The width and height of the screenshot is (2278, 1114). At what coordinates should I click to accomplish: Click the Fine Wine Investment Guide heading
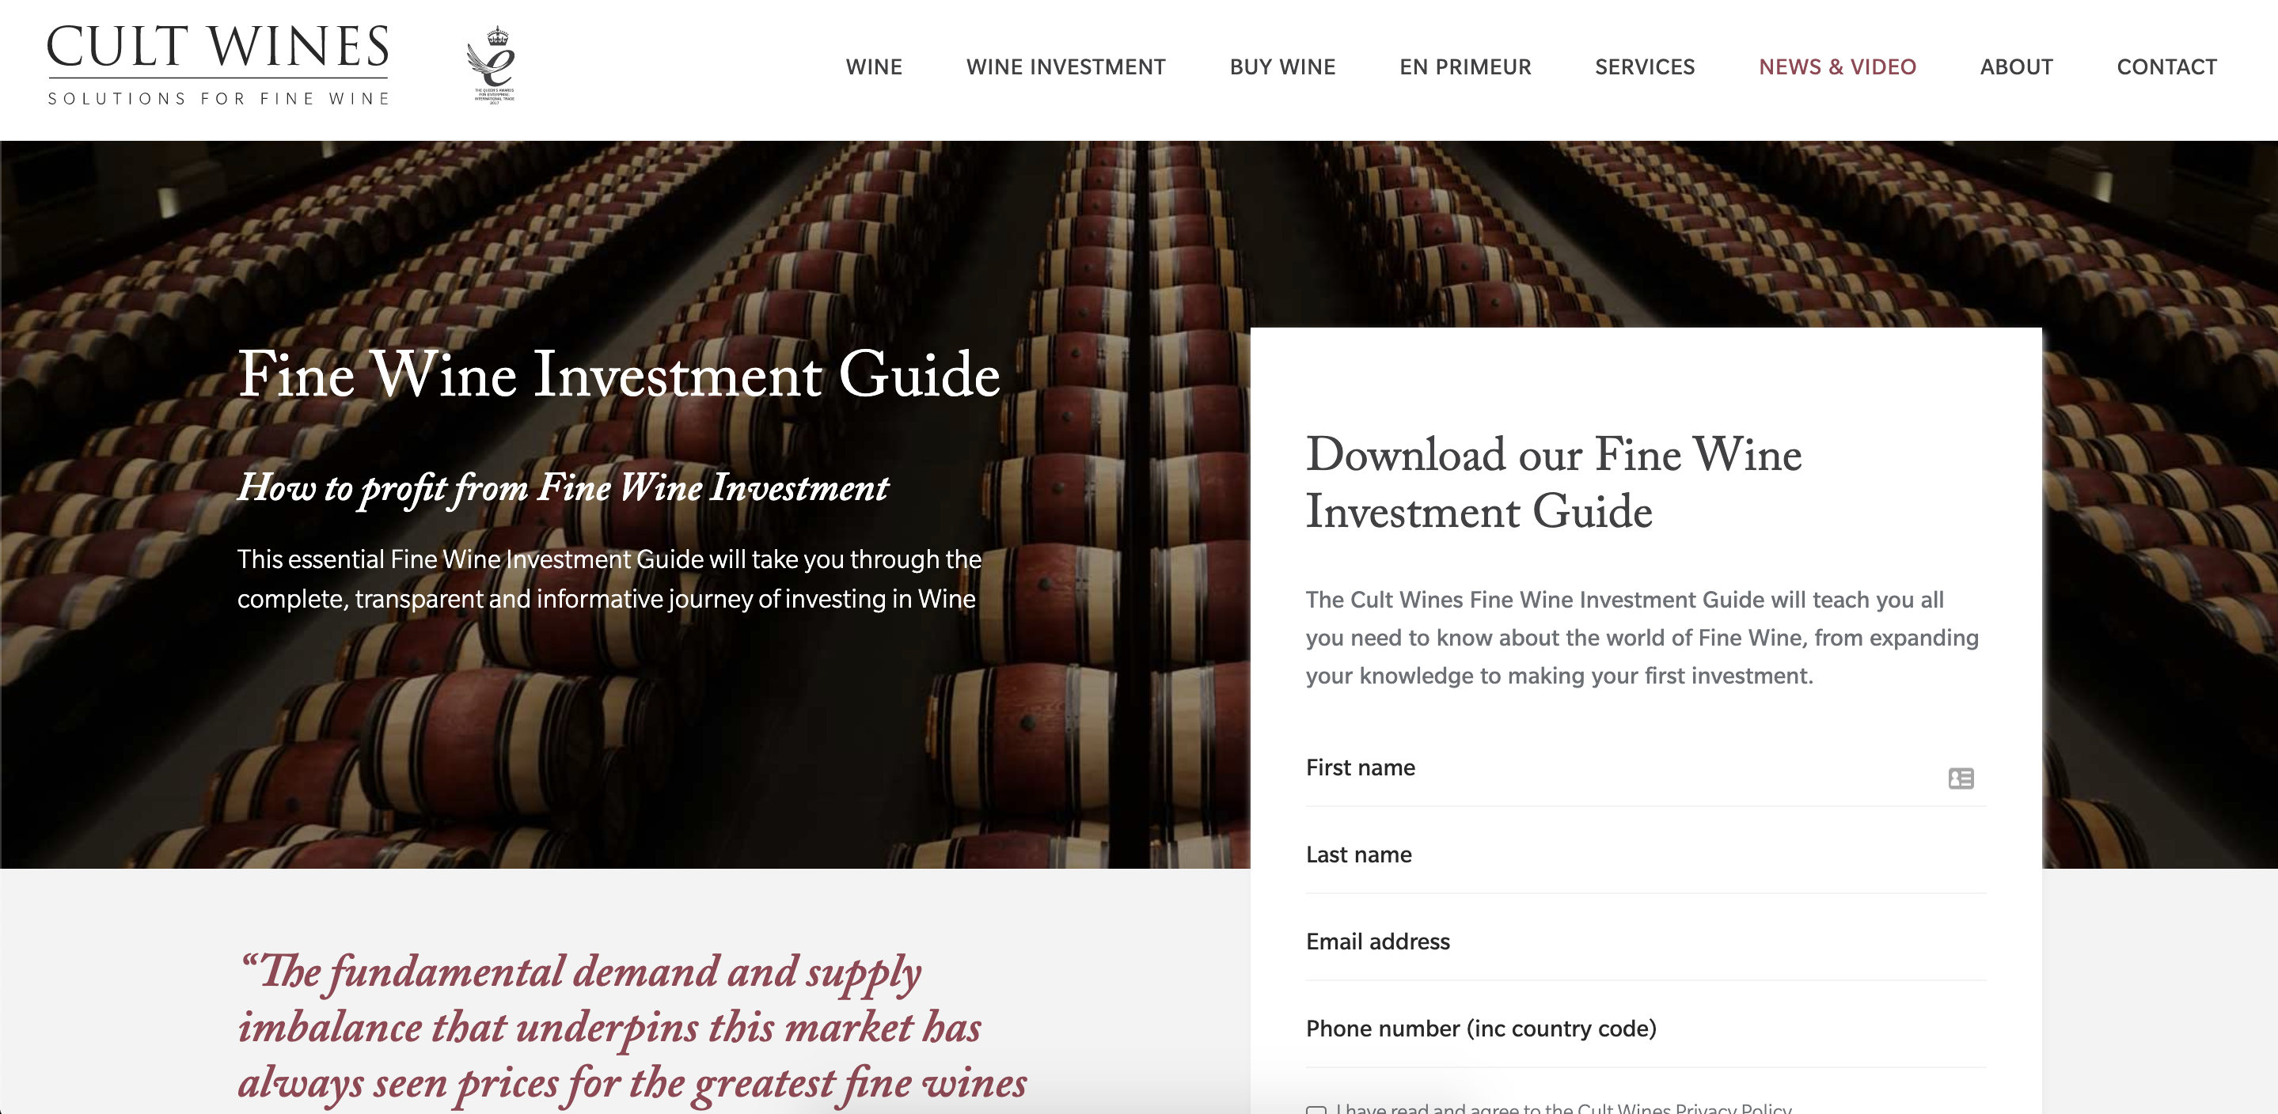tap(619, 374)
